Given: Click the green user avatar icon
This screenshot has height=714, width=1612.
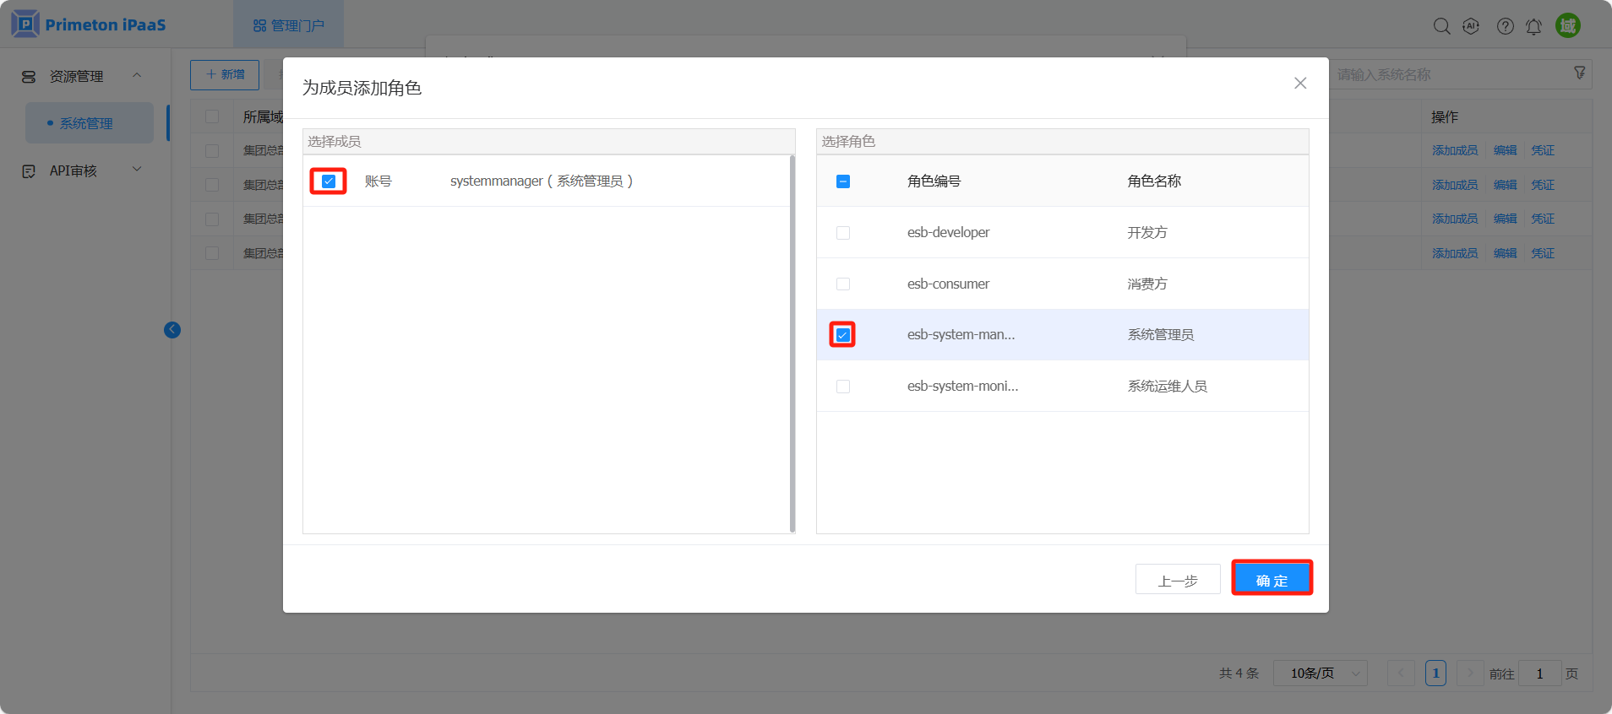Looking at the screenshot, I should pyautogui.click(x=1568, y=25).
